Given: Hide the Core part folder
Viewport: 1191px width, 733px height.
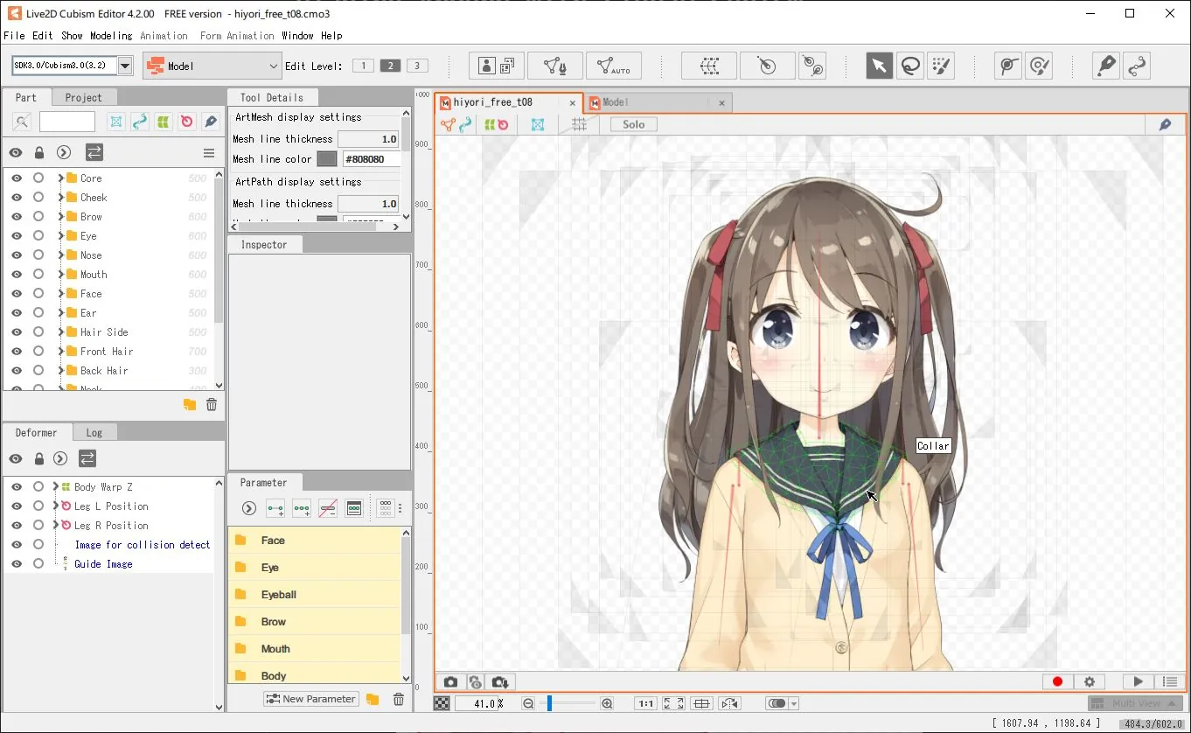Looking at the screenshot, I should click(x=17, y=178).
